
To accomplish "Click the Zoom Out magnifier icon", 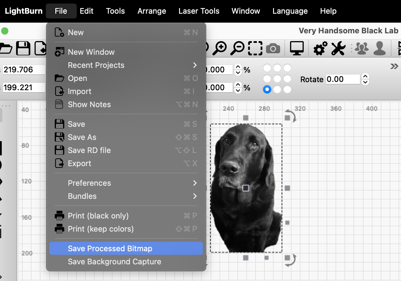I will (x=238, y=48).
